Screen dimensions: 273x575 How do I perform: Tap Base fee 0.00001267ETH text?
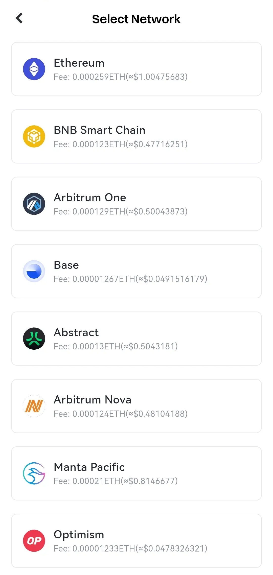130,279
